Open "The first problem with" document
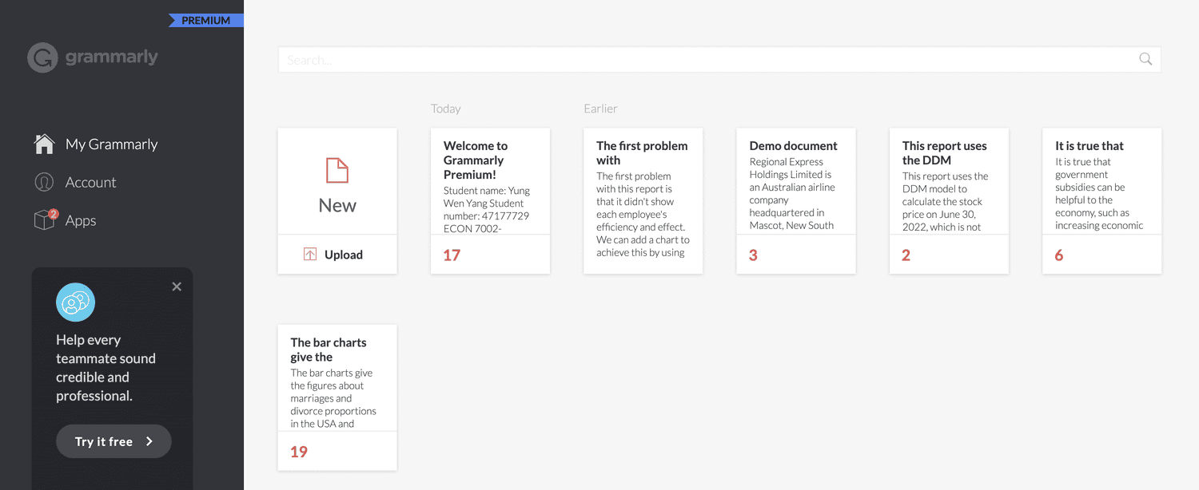This screenshot has width=1199, height=490. [x=643, y=201]
